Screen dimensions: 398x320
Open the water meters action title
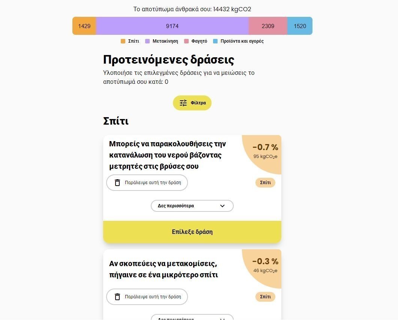click(x=168, y=155)
